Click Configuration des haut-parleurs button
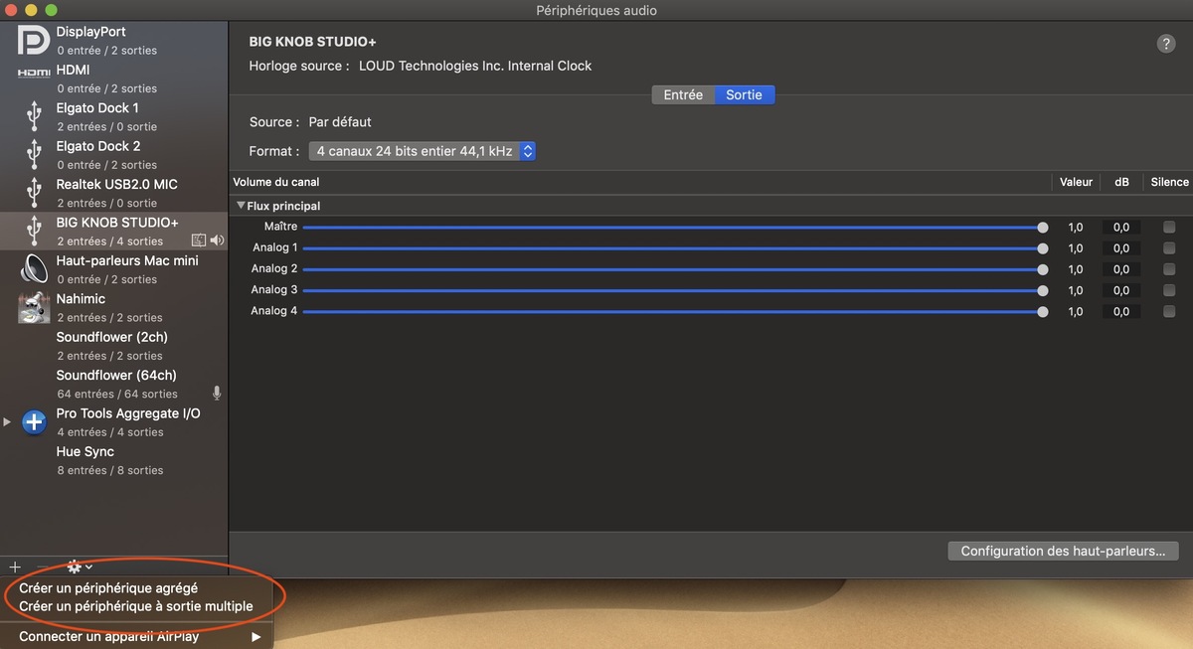This screenshot has height=649, width=1193. point(1063,551)
